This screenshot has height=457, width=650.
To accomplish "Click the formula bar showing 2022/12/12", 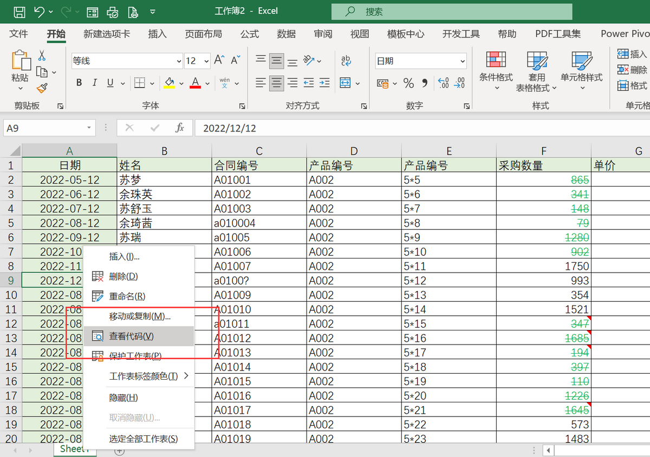I will (422, 128).
